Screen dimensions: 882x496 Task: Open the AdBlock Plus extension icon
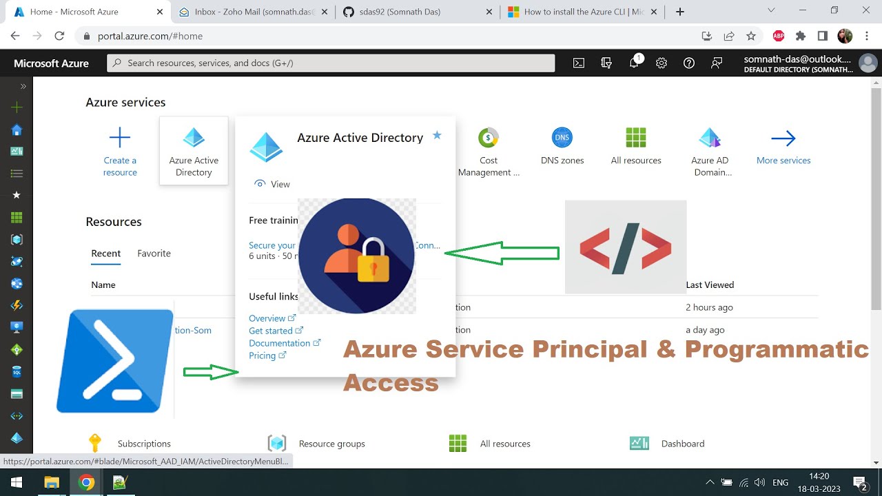coord(779,36)
